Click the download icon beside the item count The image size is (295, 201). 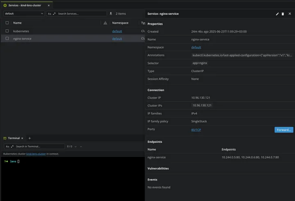point(111,14)
